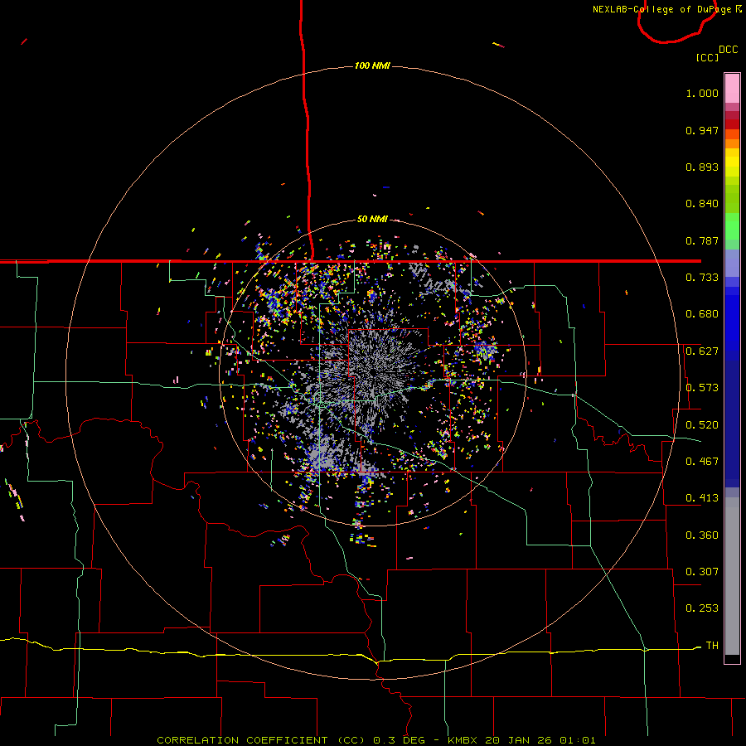Click the CORRELATION COEFFICIENT caption text
The height and width of the screenshot is (746, 746).
(x=242, y=740)
